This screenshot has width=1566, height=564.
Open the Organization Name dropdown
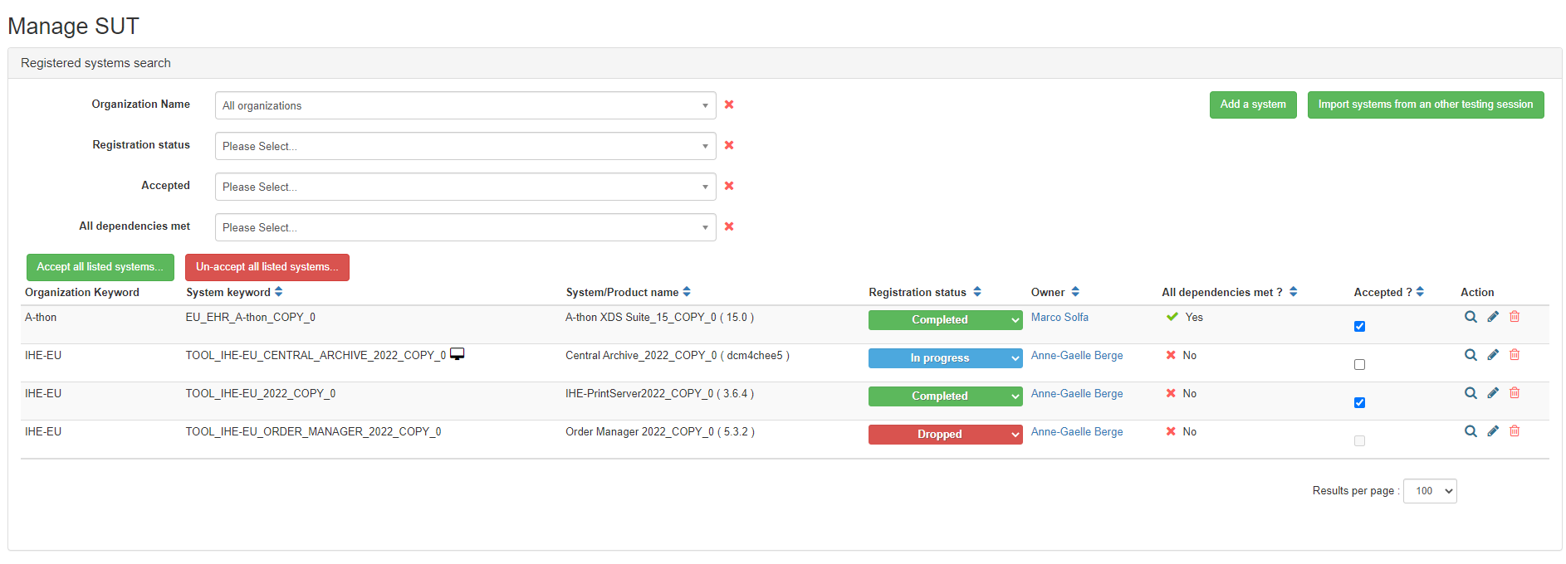(x=465, y=105)
